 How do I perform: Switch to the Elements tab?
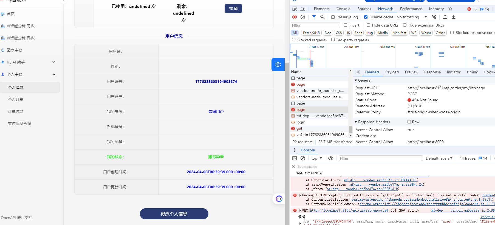tap(322, 9)
